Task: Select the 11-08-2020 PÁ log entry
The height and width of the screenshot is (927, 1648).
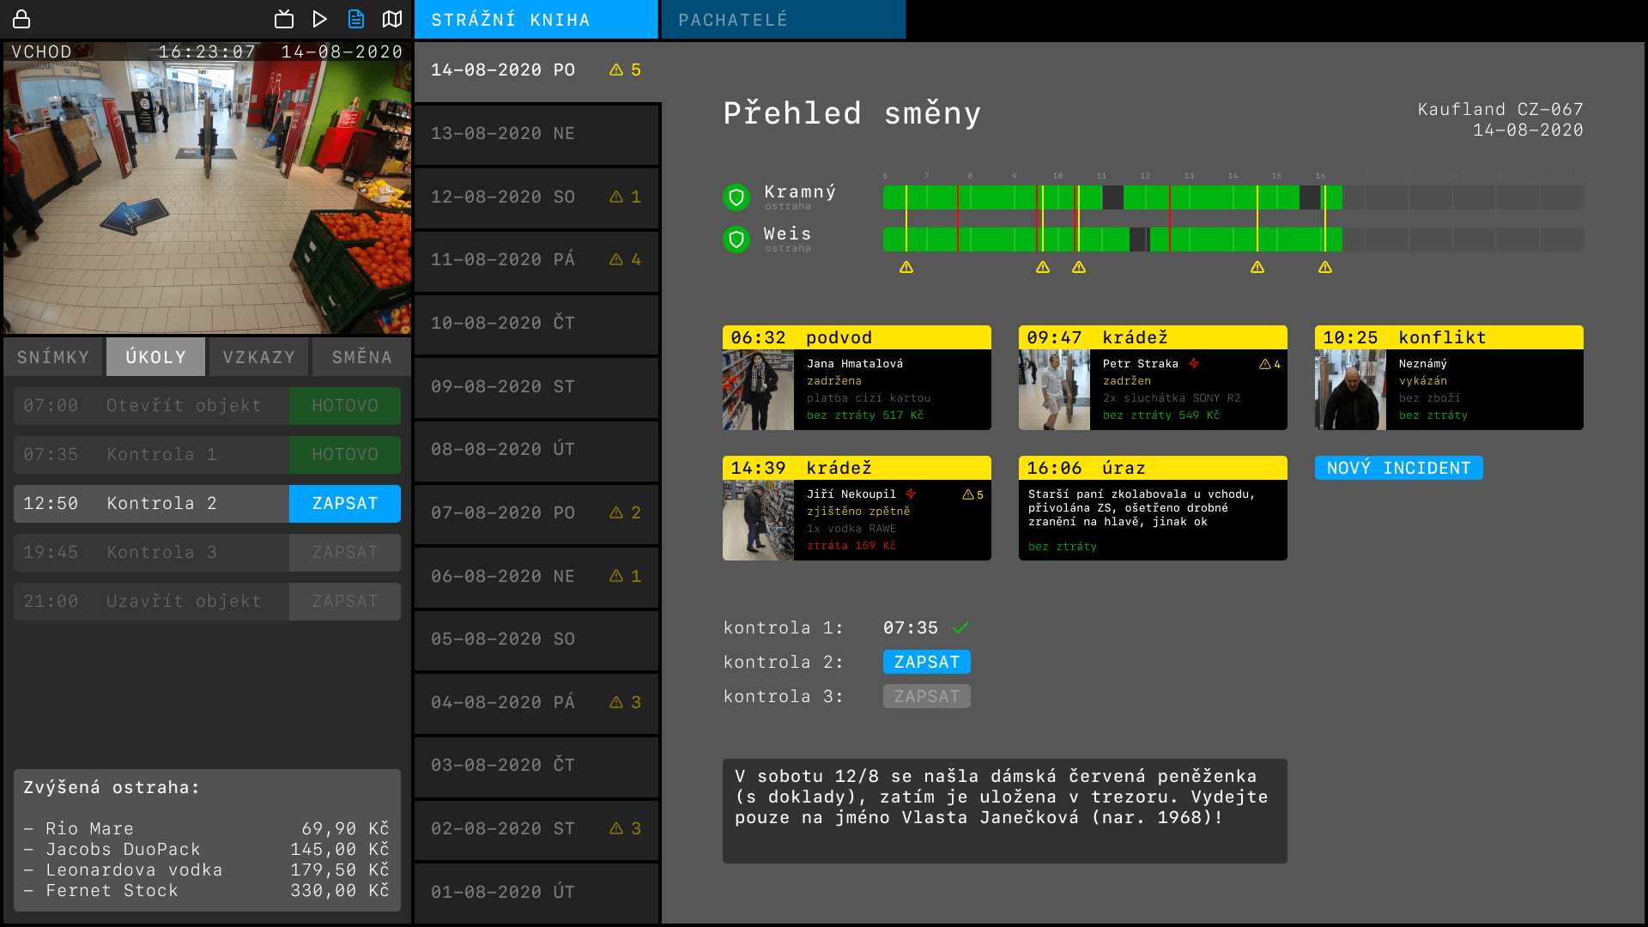Action: pyautogui.click(x=536, y=260)
